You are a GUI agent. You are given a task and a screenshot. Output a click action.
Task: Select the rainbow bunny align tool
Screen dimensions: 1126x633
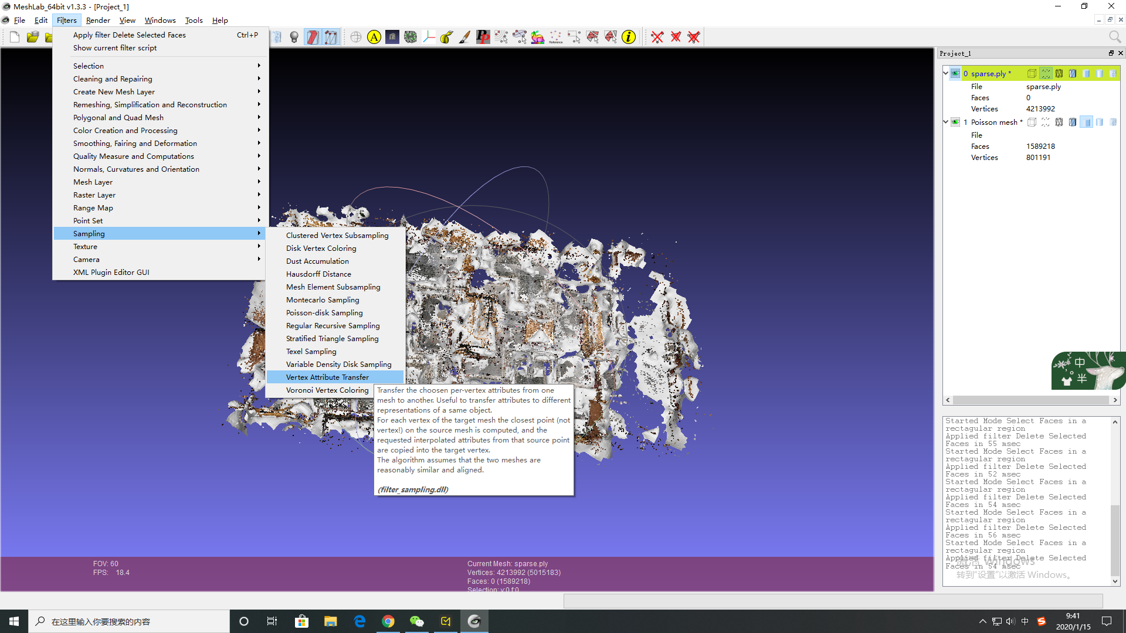[x=538, y=38]
